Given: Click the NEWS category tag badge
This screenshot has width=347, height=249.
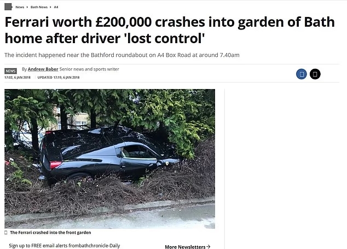Looking at the screenshot, I should click(x=10, y=71).
